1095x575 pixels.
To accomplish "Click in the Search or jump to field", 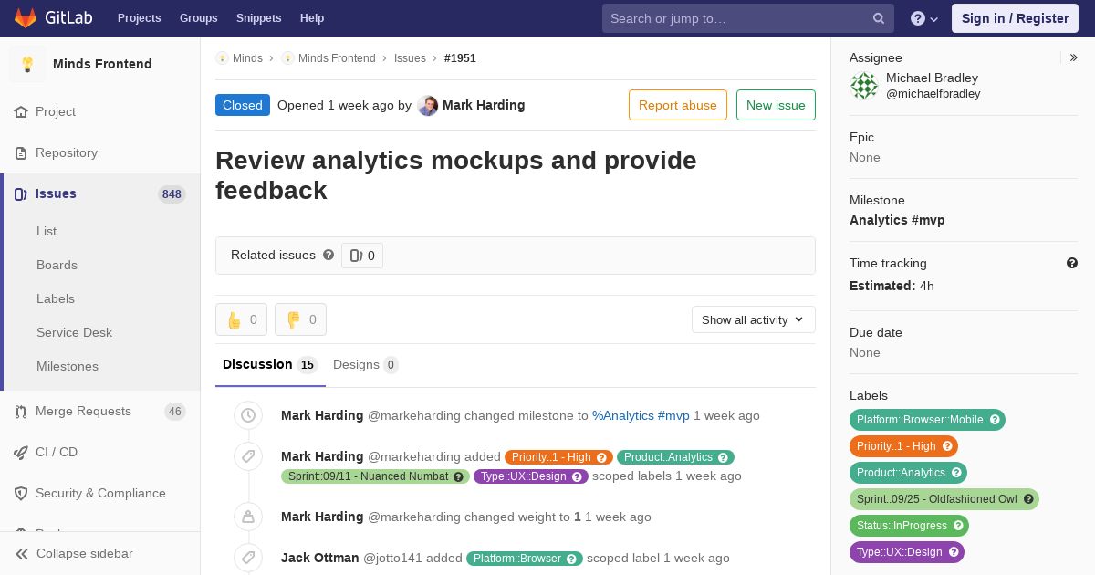I will [747, 18].
